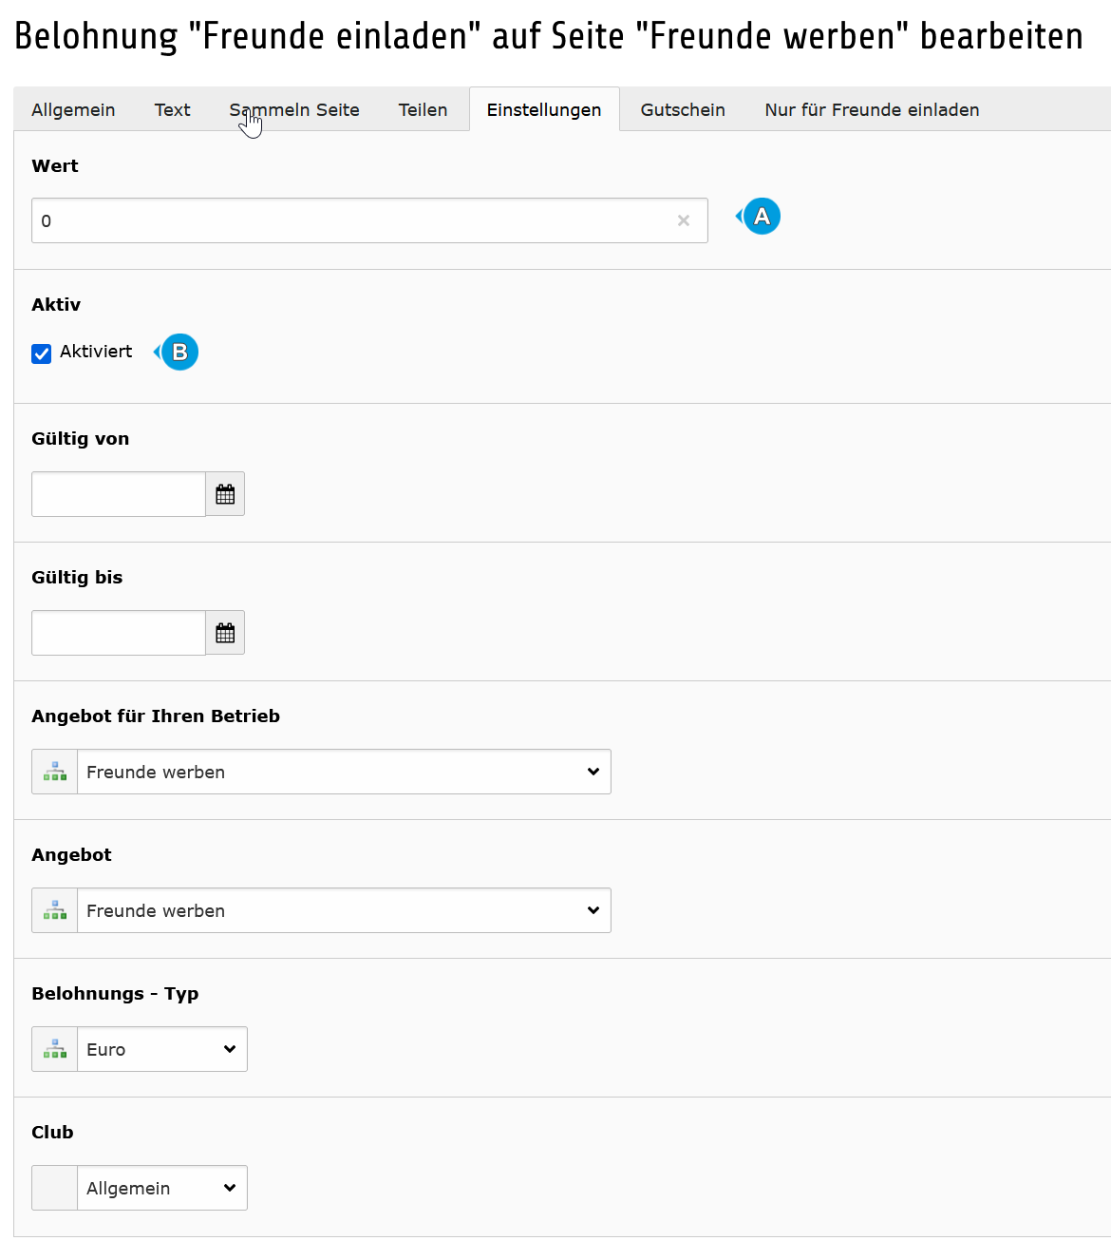Click hierarchy icon beside Angebot dropdown

55,910
